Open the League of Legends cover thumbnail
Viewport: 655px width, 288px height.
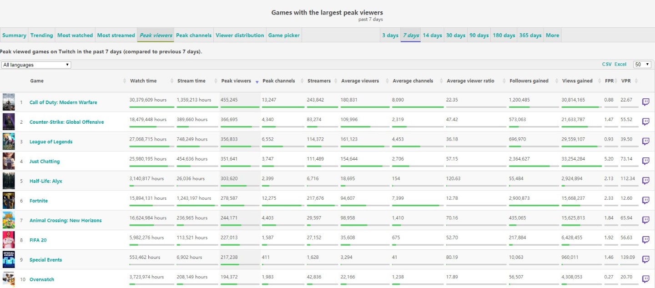tap(9, 141)
